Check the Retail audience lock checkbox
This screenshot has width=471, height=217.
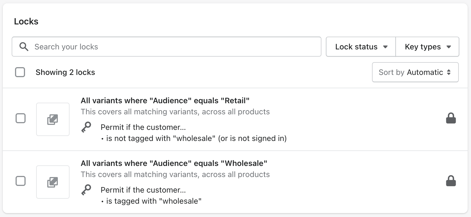pos(21,118)
